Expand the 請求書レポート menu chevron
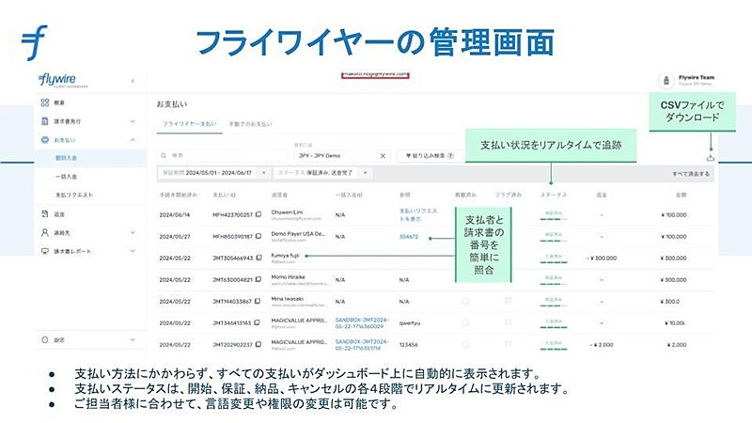Screen dimensions: 752x423 [133, 251]
